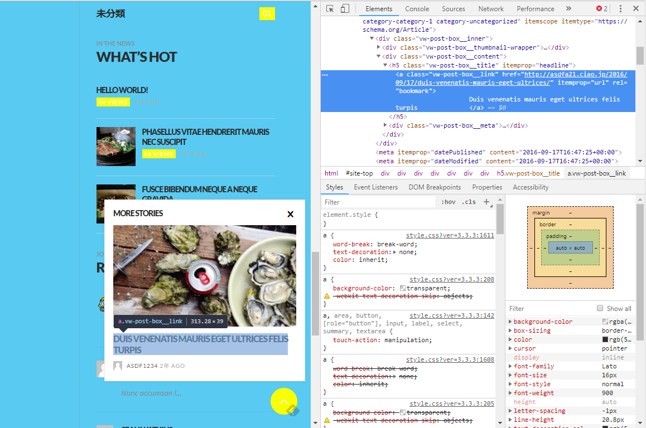Expand the vw-post-box__meta div node

point(385,125)
